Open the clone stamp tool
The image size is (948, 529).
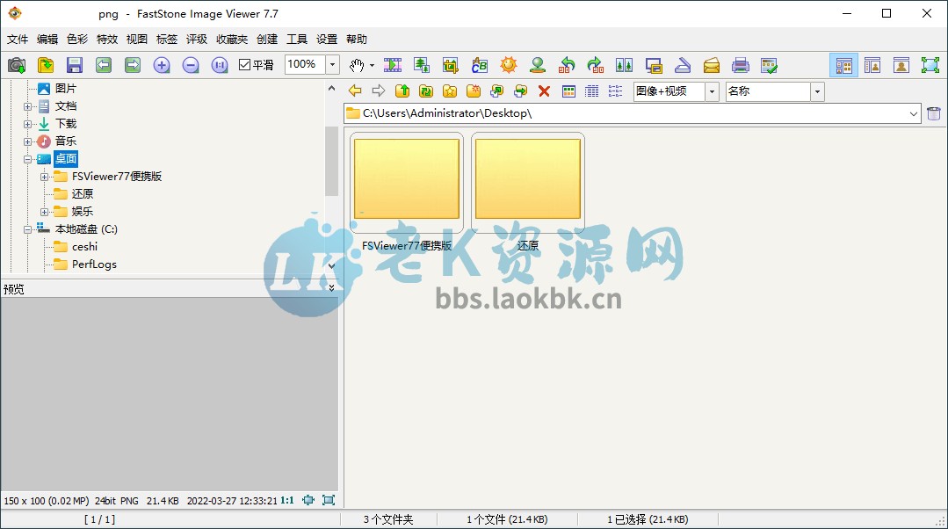[538, 65]
